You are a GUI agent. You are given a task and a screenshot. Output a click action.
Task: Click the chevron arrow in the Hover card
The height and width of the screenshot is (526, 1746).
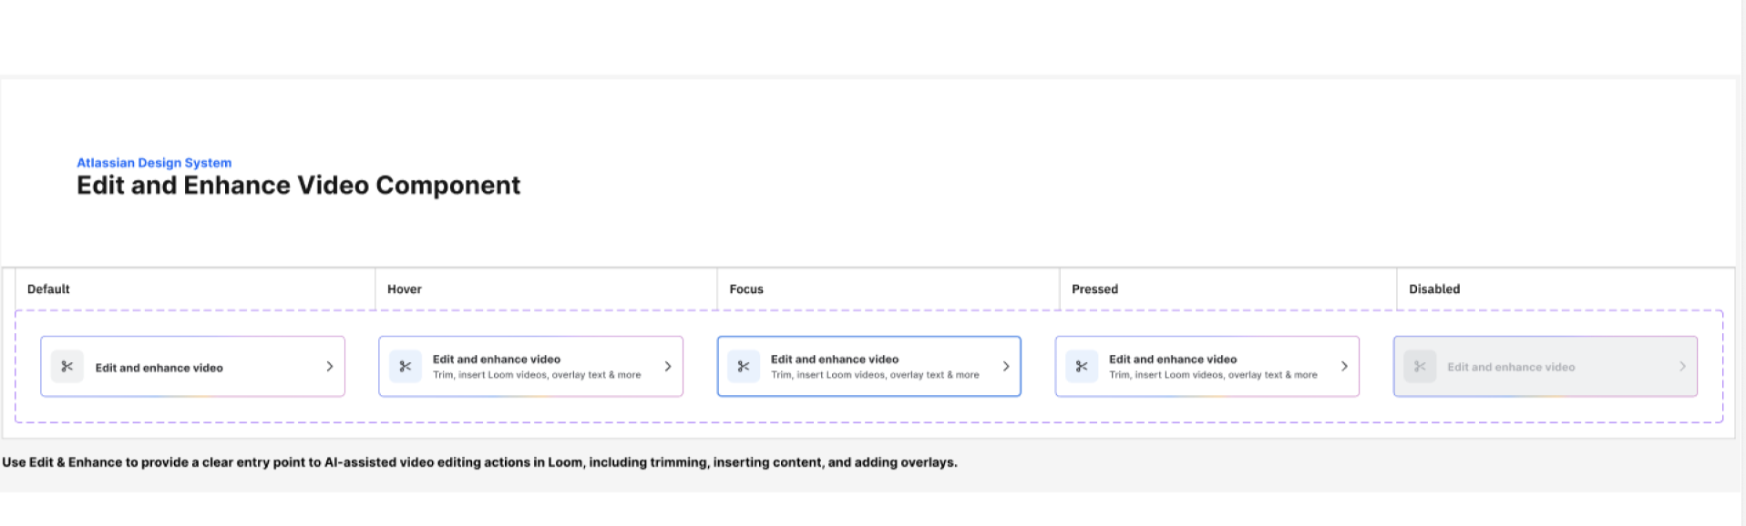point(668,367)
